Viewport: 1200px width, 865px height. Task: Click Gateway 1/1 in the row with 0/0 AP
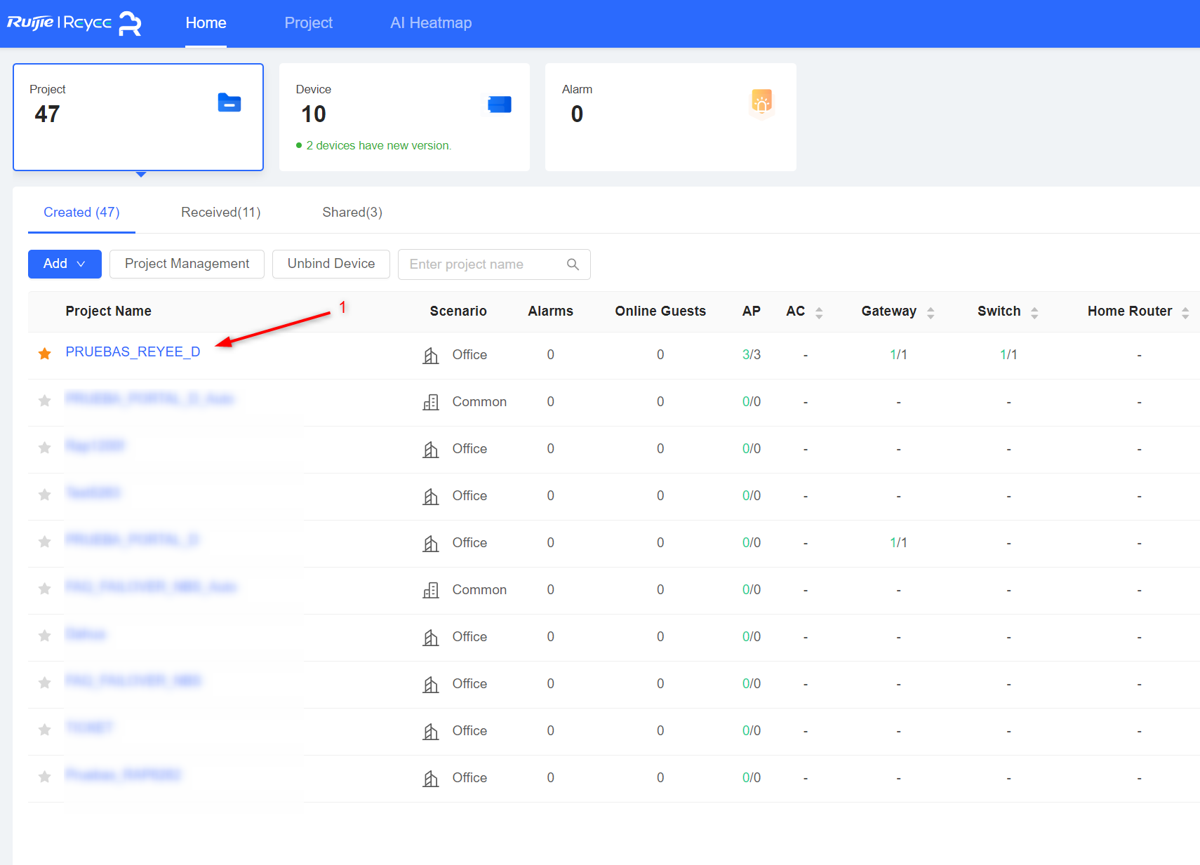click(898, 543)
